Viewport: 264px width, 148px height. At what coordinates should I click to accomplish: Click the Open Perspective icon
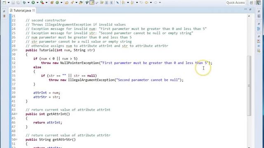pyautogui.click(x=251, y=2)
